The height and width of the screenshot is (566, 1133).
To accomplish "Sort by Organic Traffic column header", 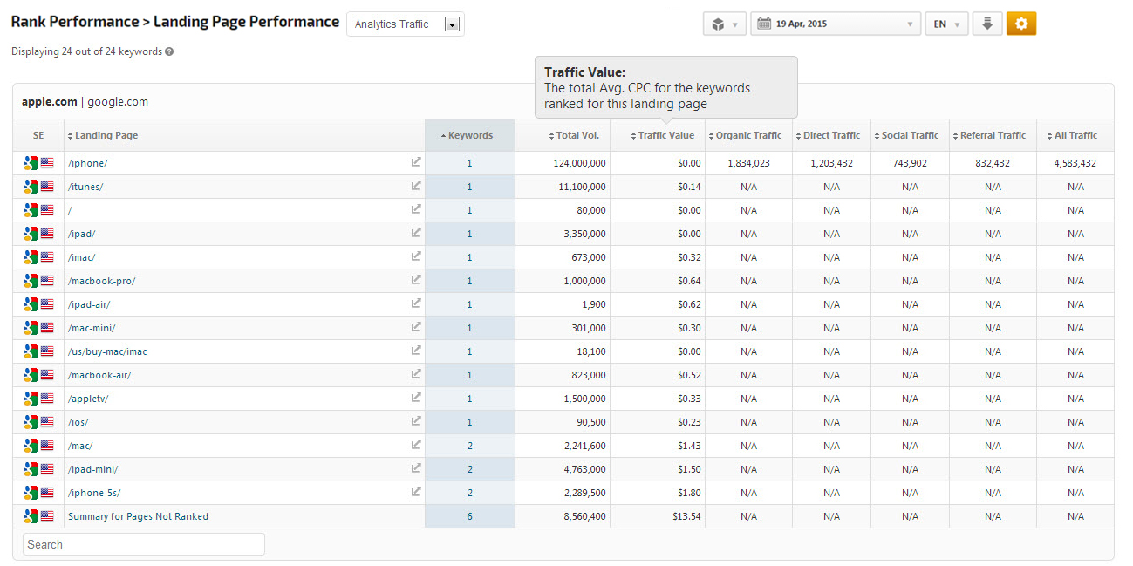I will [747, 135].
